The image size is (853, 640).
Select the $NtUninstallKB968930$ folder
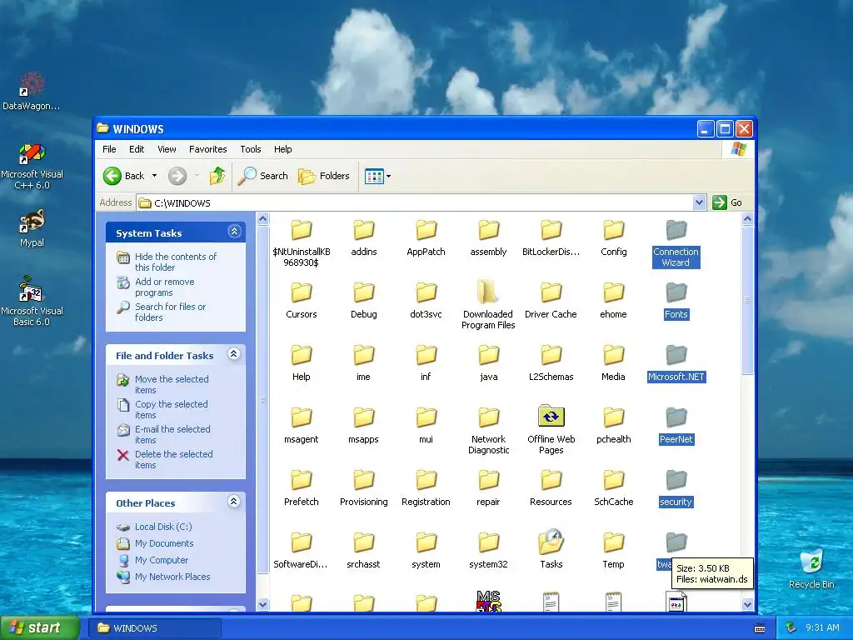301,242
